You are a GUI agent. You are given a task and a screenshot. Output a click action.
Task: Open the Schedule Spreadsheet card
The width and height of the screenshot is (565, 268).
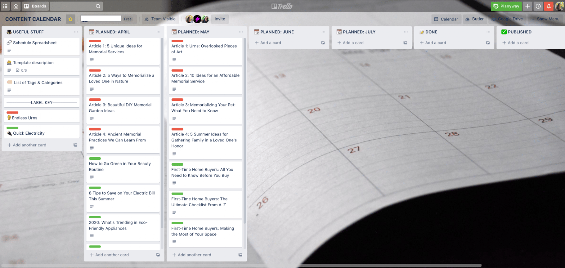[x=42, y=47]
